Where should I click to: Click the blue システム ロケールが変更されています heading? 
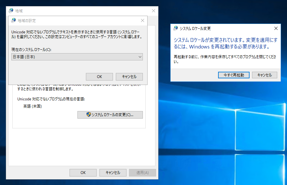pos(226,43)
